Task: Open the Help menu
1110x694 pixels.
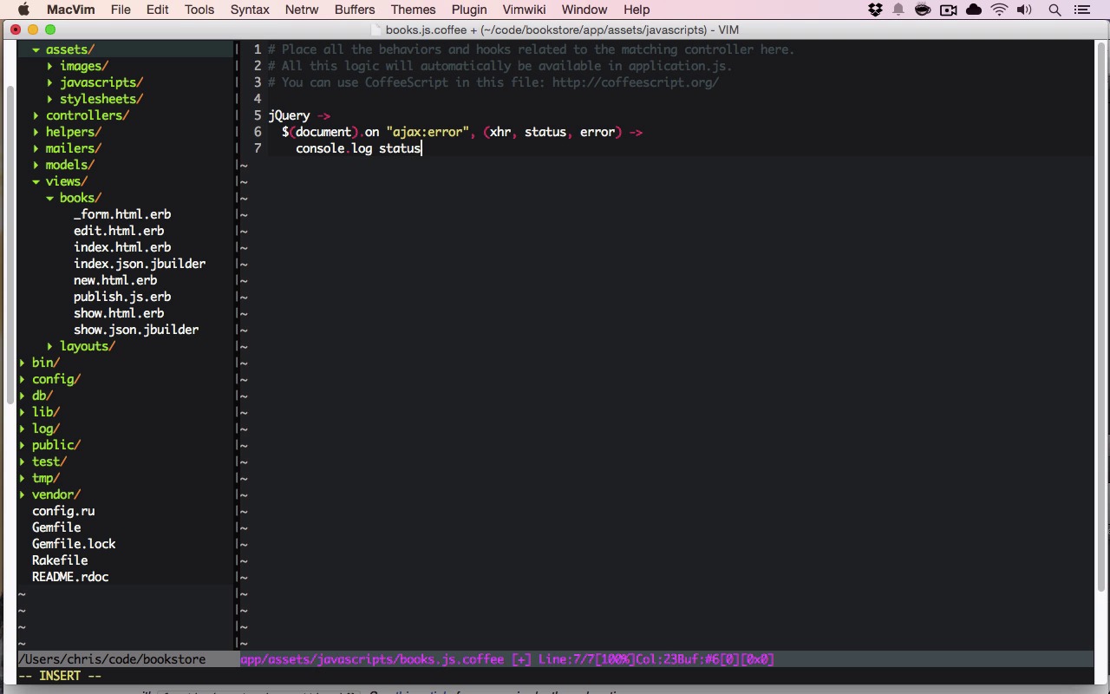Action: click(x=637, y=10)
